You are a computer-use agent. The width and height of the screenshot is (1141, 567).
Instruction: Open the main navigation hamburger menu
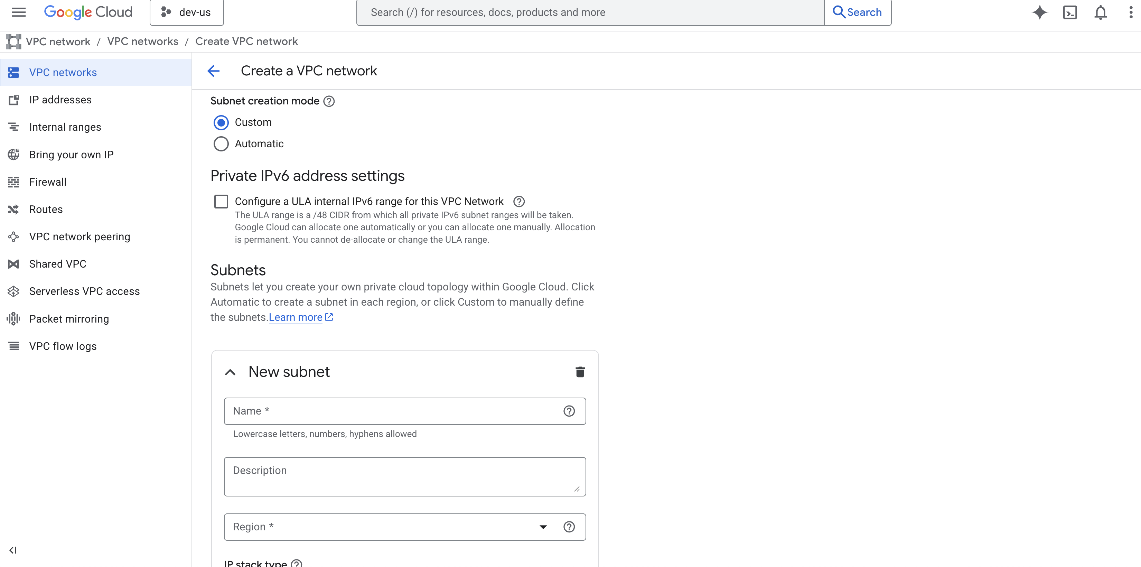pos(19,12)
